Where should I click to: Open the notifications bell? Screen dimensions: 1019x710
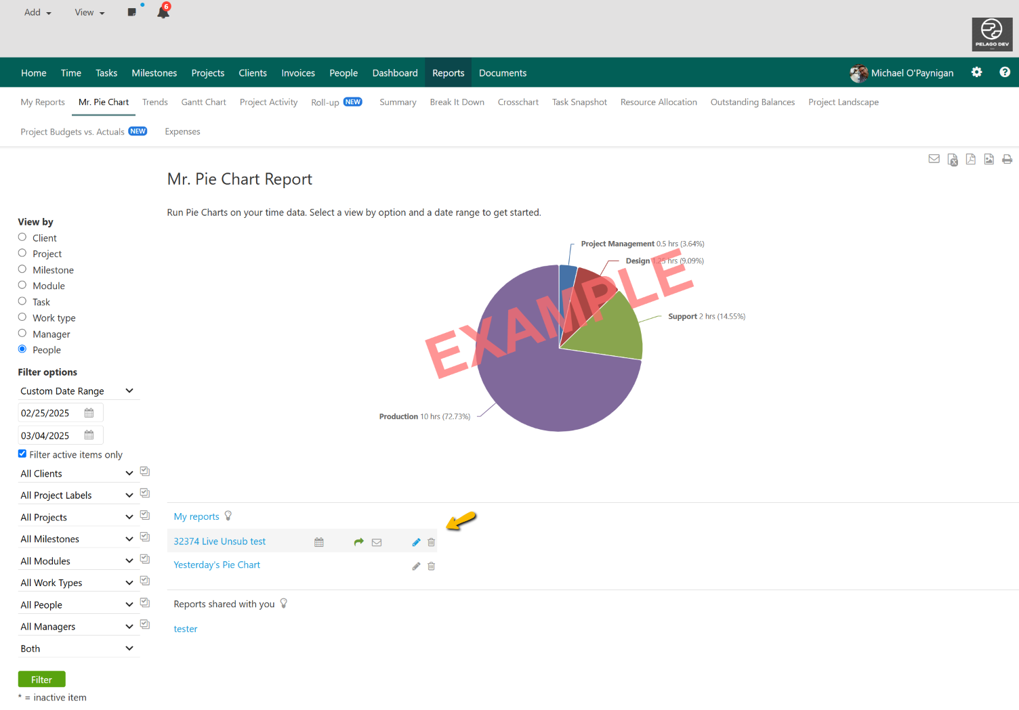tap(163, 11)
